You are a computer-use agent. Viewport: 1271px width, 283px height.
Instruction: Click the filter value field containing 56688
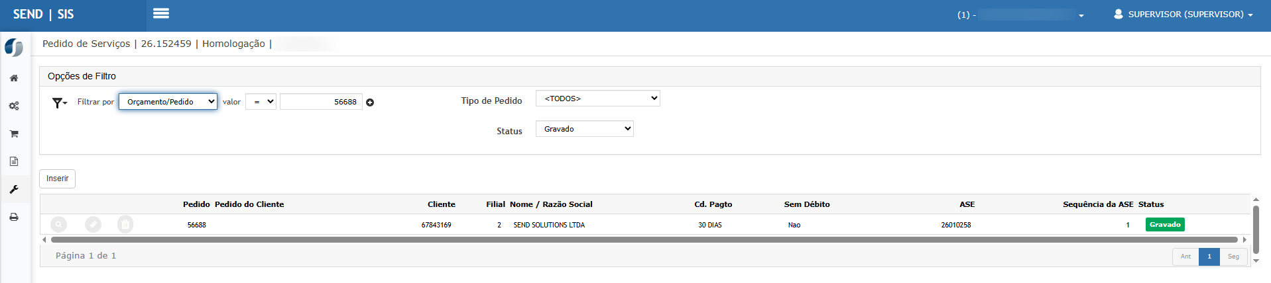[321, 102]
